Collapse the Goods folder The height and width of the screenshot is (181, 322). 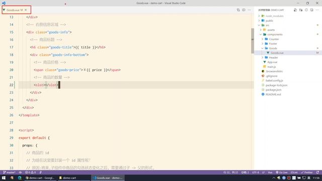coord(273,48)
